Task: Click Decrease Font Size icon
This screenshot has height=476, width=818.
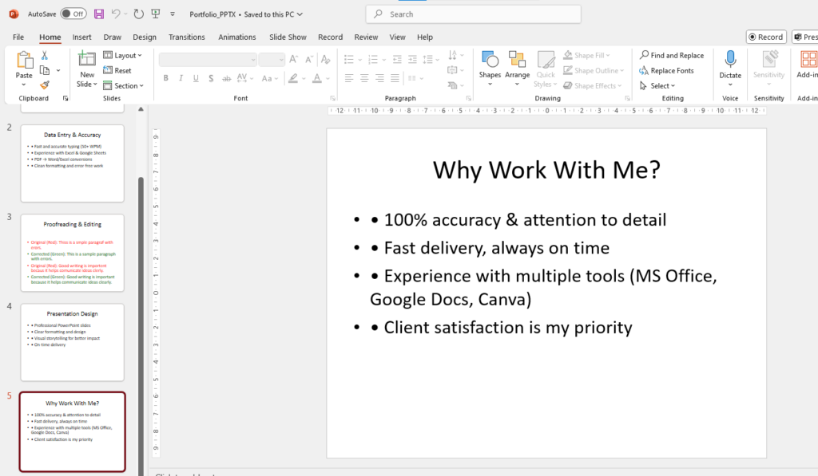Action: coord(309,60)
